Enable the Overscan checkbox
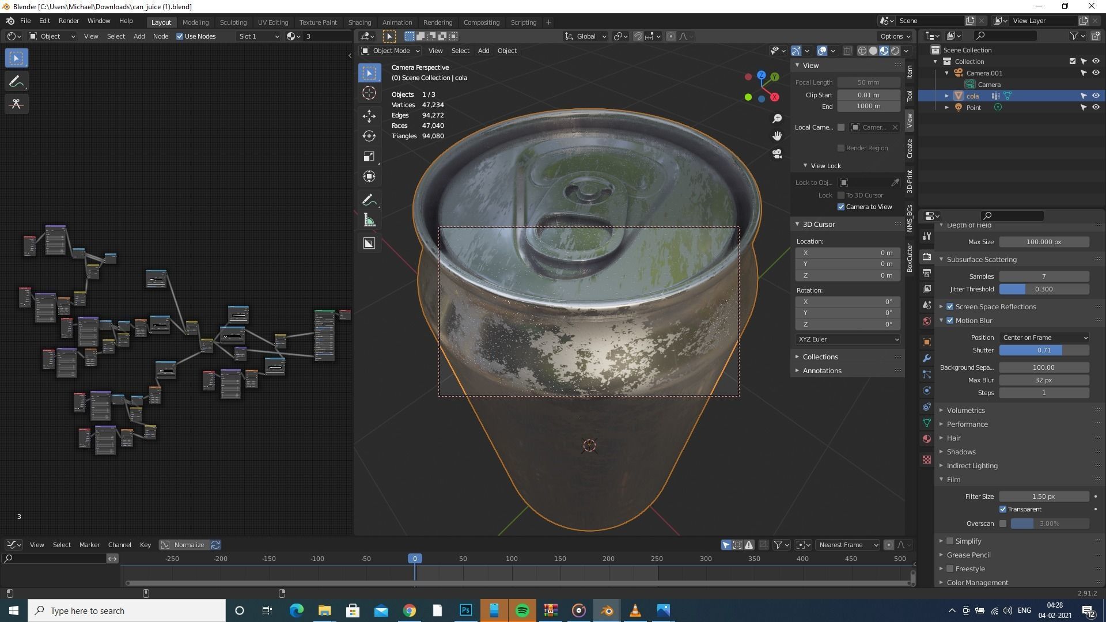 pyautogui.click(x=1003, y=524)
